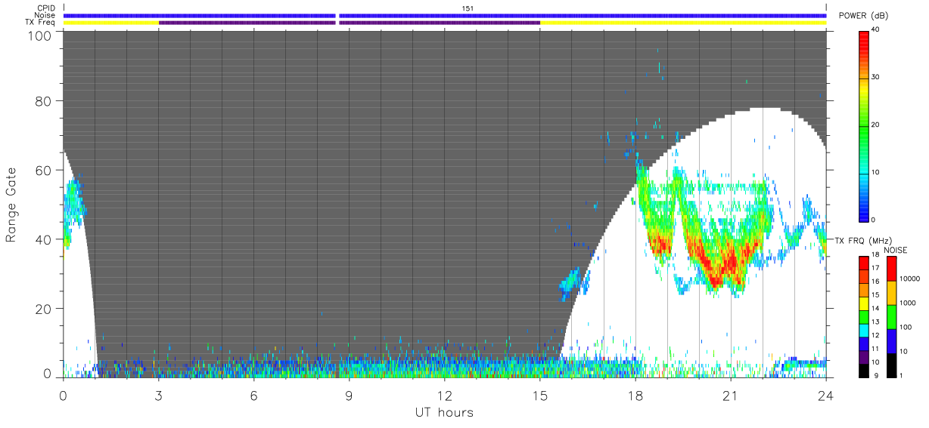Viewport: 929px width, 428px height.
Task: Click the "Noise" row label at top left
Action: click(x=46, y=15)
